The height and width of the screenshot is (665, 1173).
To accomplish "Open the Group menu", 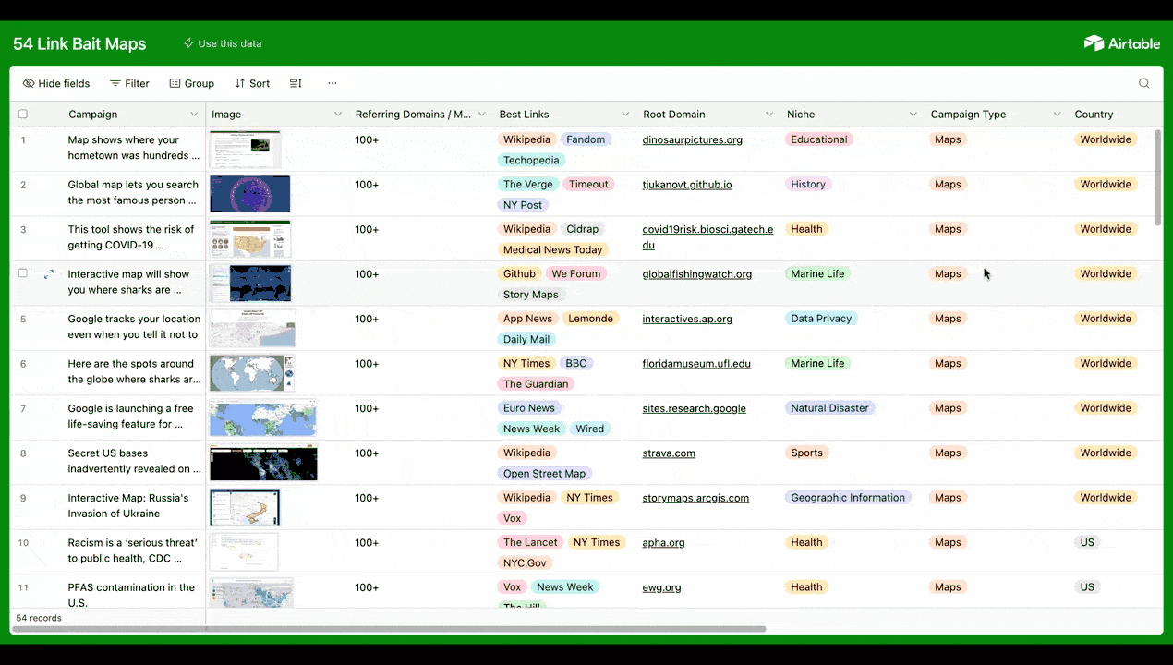I will click(191, 83).
